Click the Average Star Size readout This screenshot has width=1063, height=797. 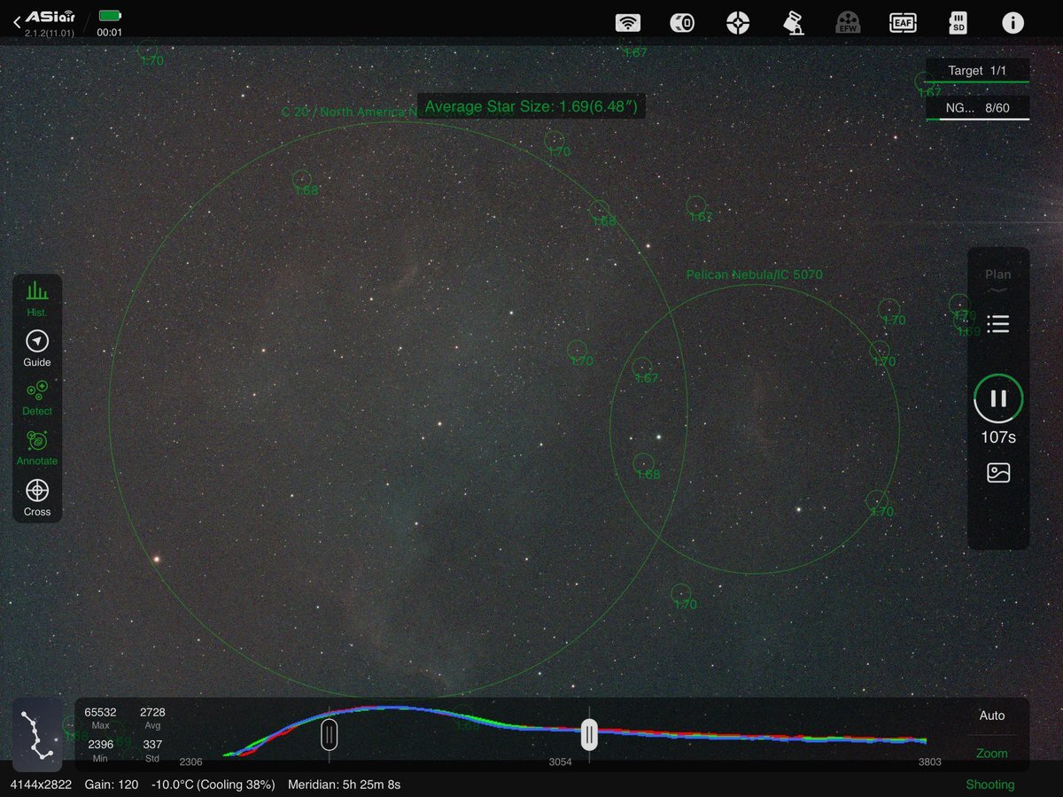coord(531,107)
